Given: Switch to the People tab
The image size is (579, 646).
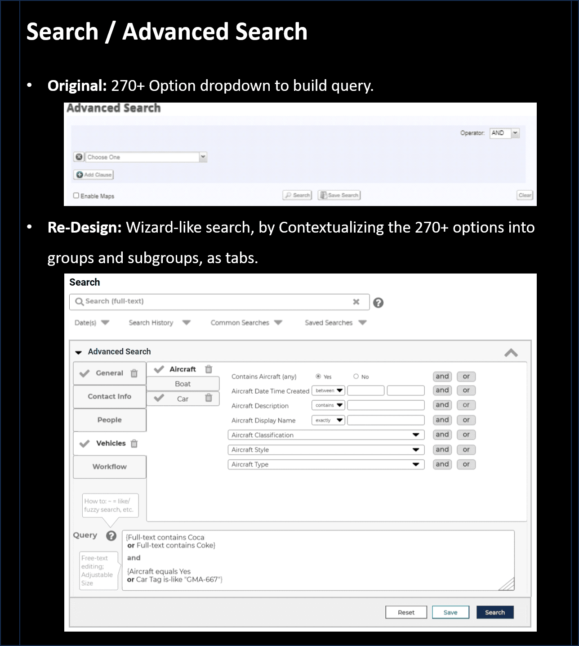Looking at the screenshot, I should click(x=110, y=420).
